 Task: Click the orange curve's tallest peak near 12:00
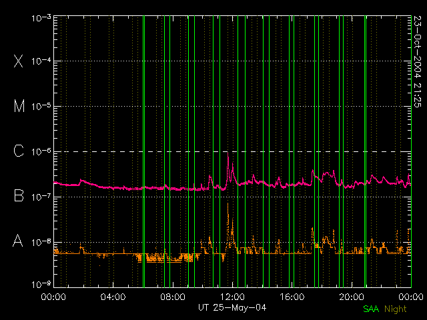[x=228, y=203]
